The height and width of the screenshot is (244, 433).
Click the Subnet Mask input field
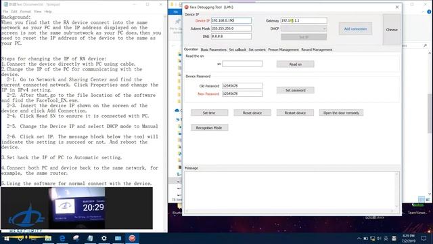pos(231,28)
